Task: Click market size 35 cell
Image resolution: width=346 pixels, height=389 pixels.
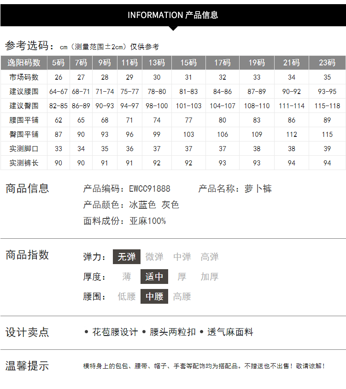Action: [x=327, y=77]
